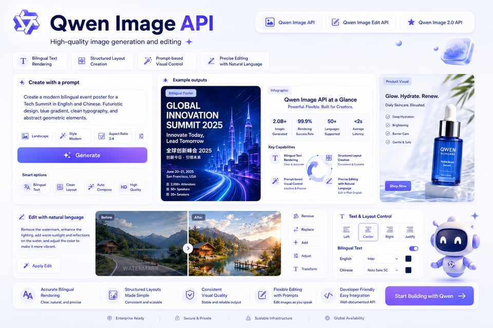Click the Scalable Infrastructure footer link
493x328 pixels.
point(269,318)
